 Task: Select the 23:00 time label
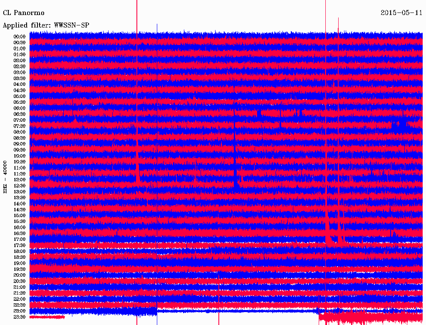pos(20,311)
